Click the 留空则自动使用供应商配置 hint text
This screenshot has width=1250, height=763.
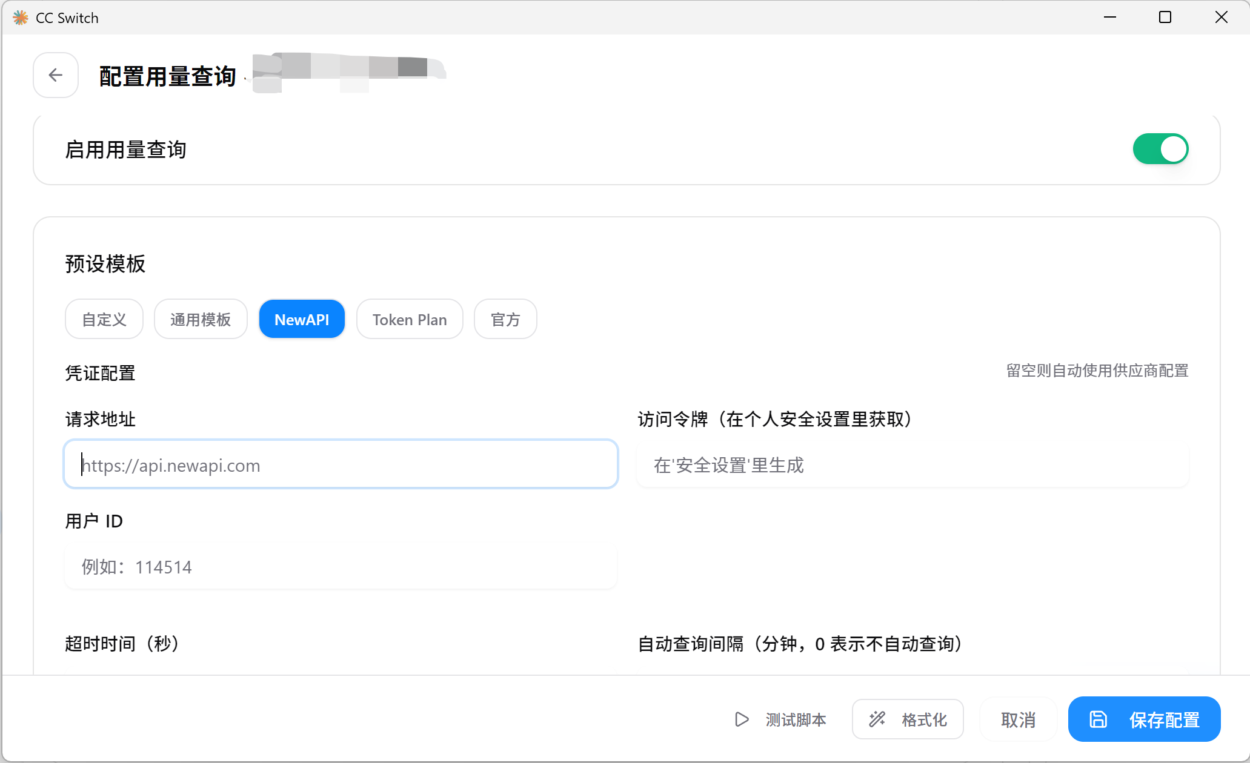coord(1097,371)
